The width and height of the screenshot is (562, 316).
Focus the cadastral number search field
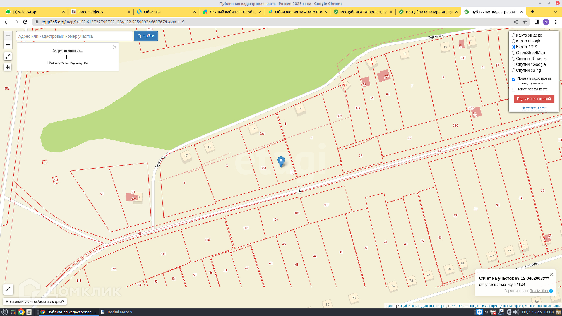(75, 36)
